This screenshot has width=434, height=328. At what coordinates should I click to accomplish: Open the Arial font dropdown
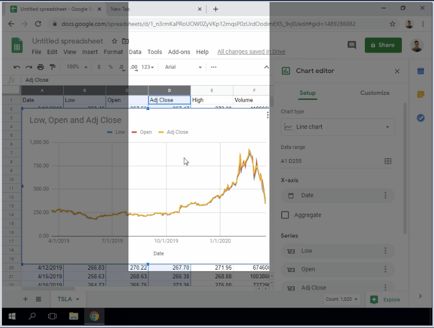[182, 67]
